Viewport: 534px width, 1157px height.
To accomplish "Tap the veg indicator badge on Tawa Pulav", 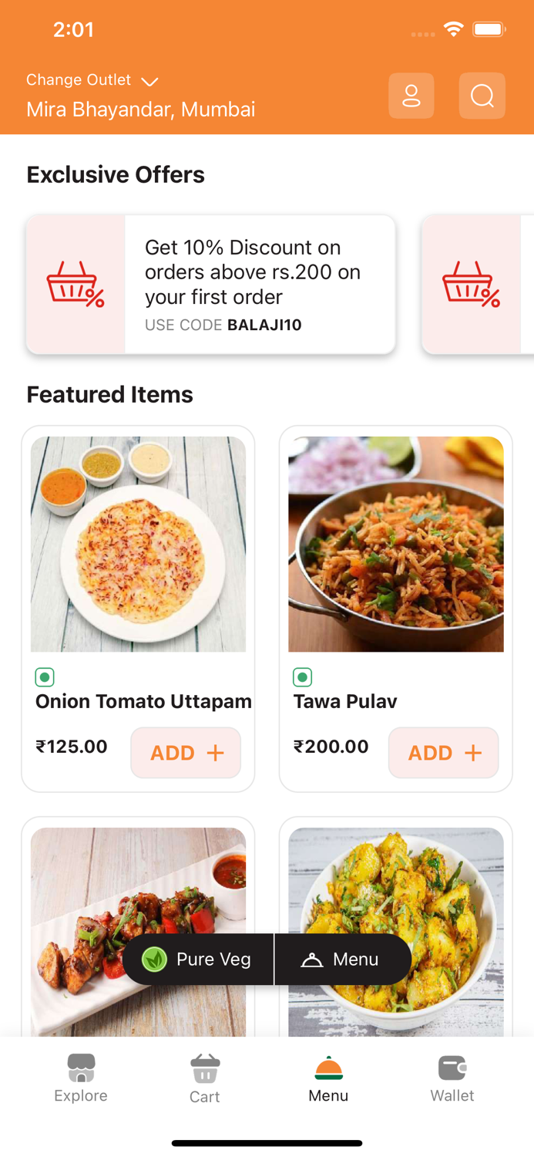I will point(302,676).
